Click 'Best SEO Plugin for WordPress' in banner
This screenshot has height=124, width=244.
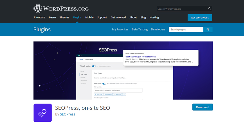[x=140, y=57]
